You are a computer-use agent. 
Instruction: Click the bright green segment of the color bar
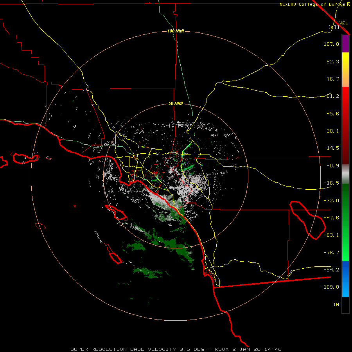345,222
